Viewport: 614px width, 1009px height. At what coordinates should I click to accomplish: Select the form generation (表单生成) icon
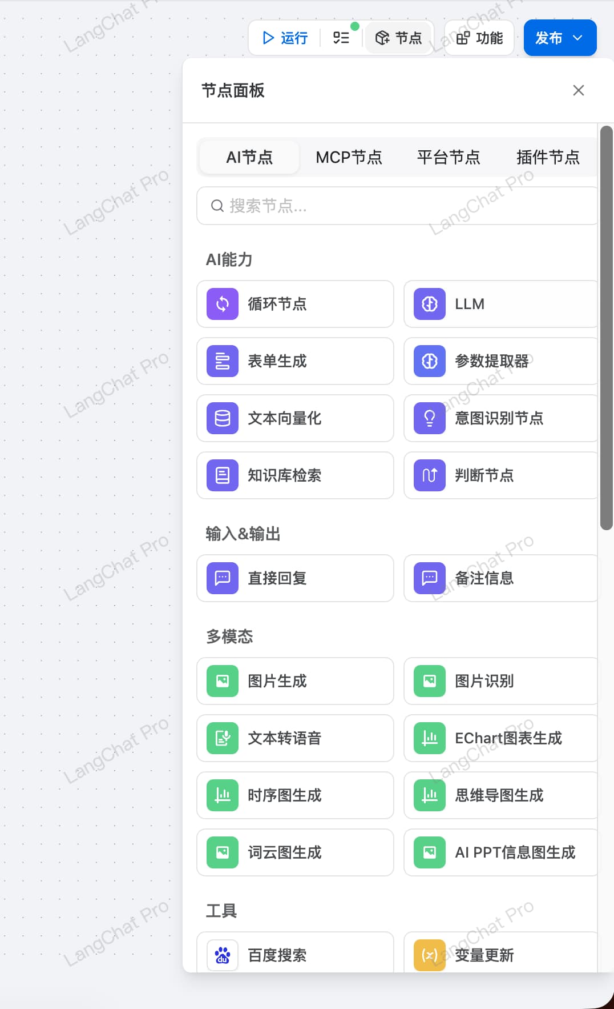(223, 361)
